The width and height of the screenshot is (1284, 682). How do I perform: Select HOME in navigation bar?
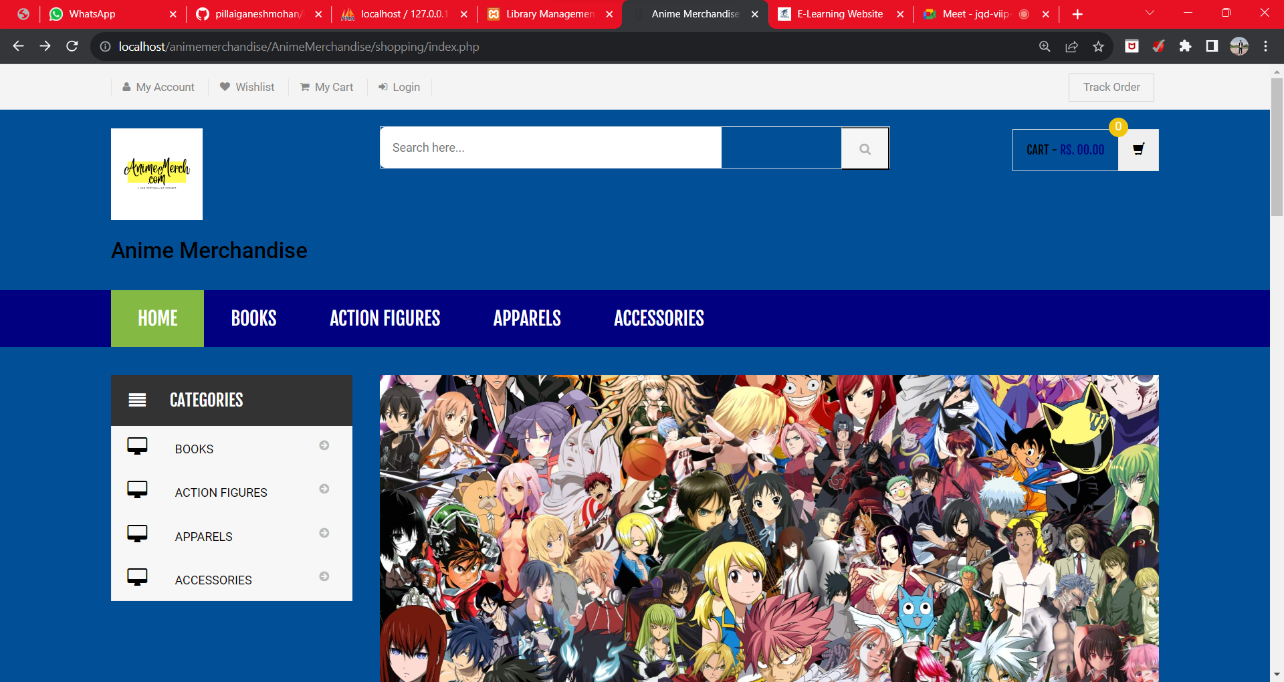pyautogui.click(x=157, y=318)
